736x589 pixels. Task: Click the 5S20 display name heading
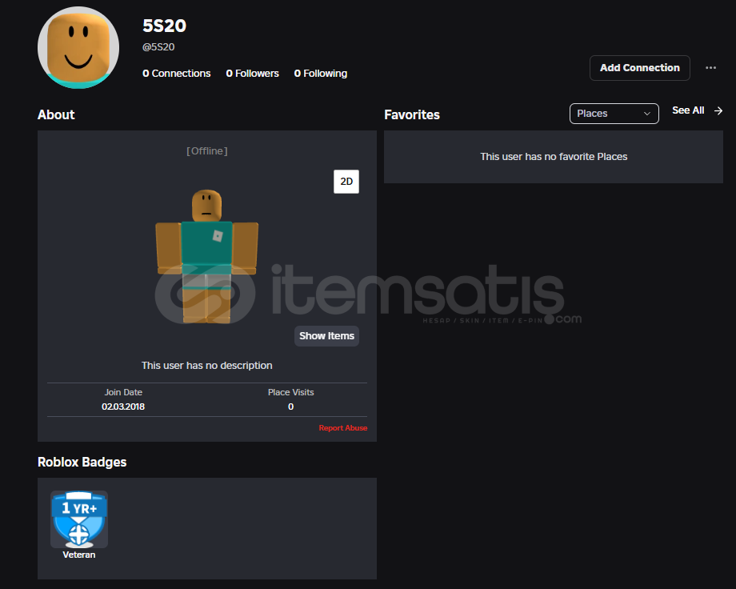pyautogui.click(x=164, y=26)
